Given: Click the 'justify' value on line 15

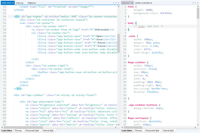Looking at the screenshot, I should pos(157,53).
